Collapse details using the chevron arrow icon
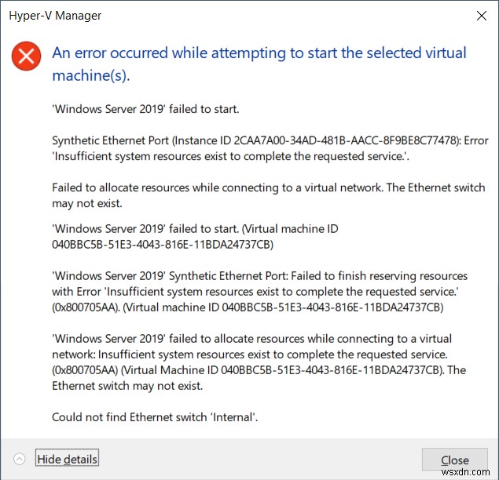 tap(20, 459)
